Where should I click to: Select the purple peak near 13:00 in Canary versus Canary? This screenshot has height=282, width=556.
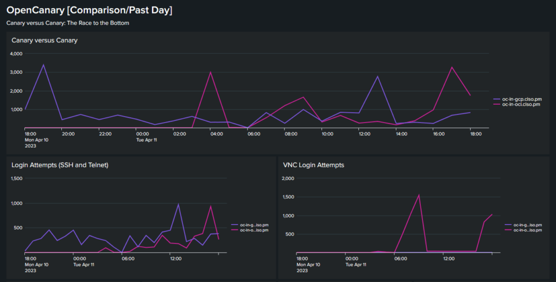[x=377, y=76]
